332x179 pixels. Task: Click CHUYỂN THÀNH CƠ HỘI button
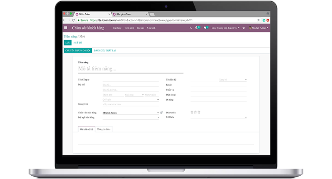pyautogui.click(x=78, y=50)
